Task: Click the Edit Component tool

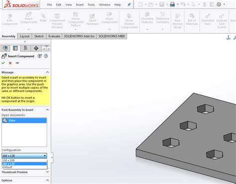Action: click(9, 20)
